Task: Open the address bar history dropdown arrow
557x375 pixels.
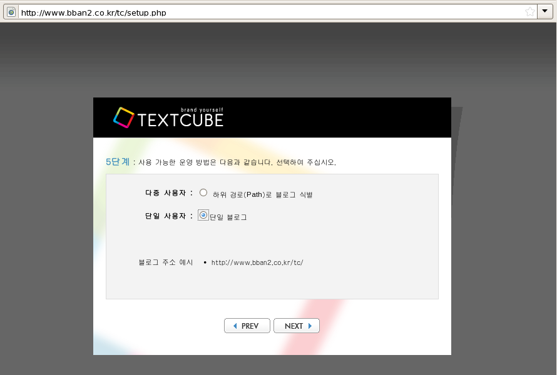Action: click(x=545, y=12)
